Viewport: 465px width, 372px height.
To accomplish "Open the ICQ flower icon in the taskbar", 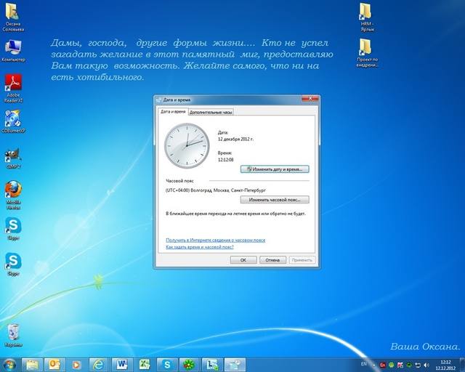I will 189,365.
